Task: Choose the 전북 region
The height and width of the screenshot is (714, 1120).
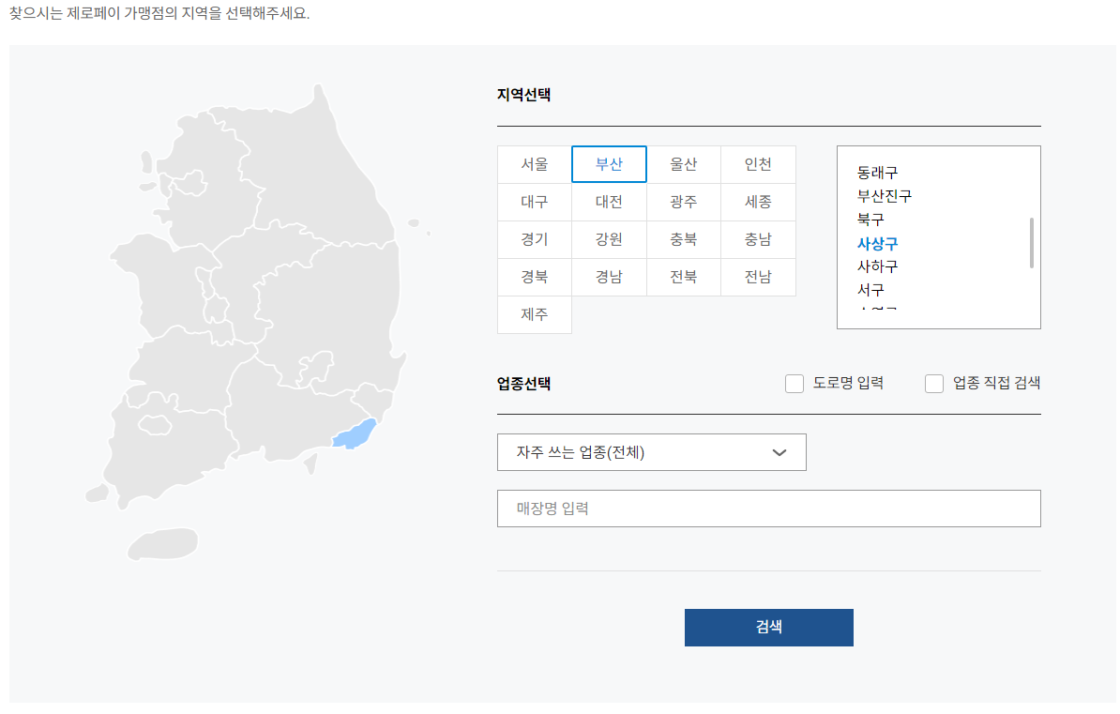Action: [684, 278]
